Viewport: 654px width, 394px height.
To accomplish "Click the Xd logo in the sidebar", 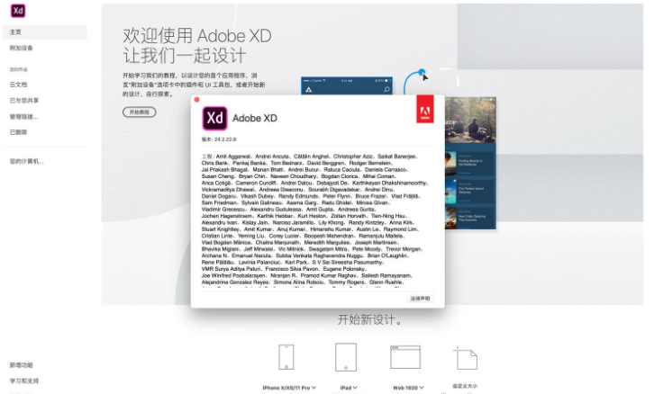I will [18, 11].
